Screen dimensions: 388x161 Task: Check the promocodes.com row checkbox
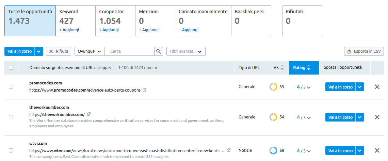click(x=11, y=87)
